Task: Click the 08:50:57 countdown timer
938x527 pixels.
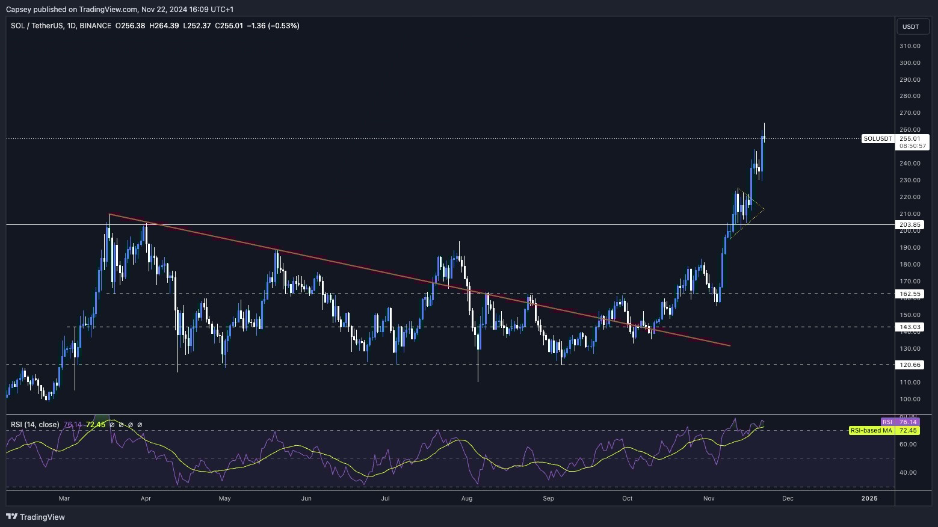Action: [912, 145]
